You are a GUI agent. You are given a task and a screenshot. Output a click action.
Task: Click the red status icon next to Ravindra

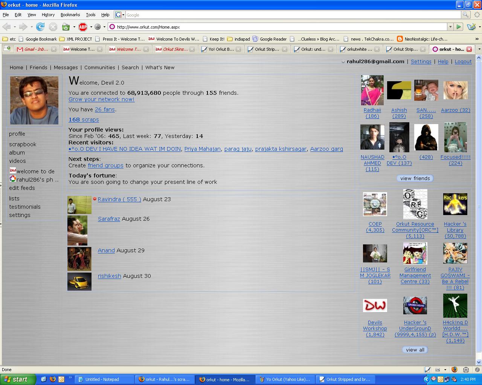coord(95,199)
